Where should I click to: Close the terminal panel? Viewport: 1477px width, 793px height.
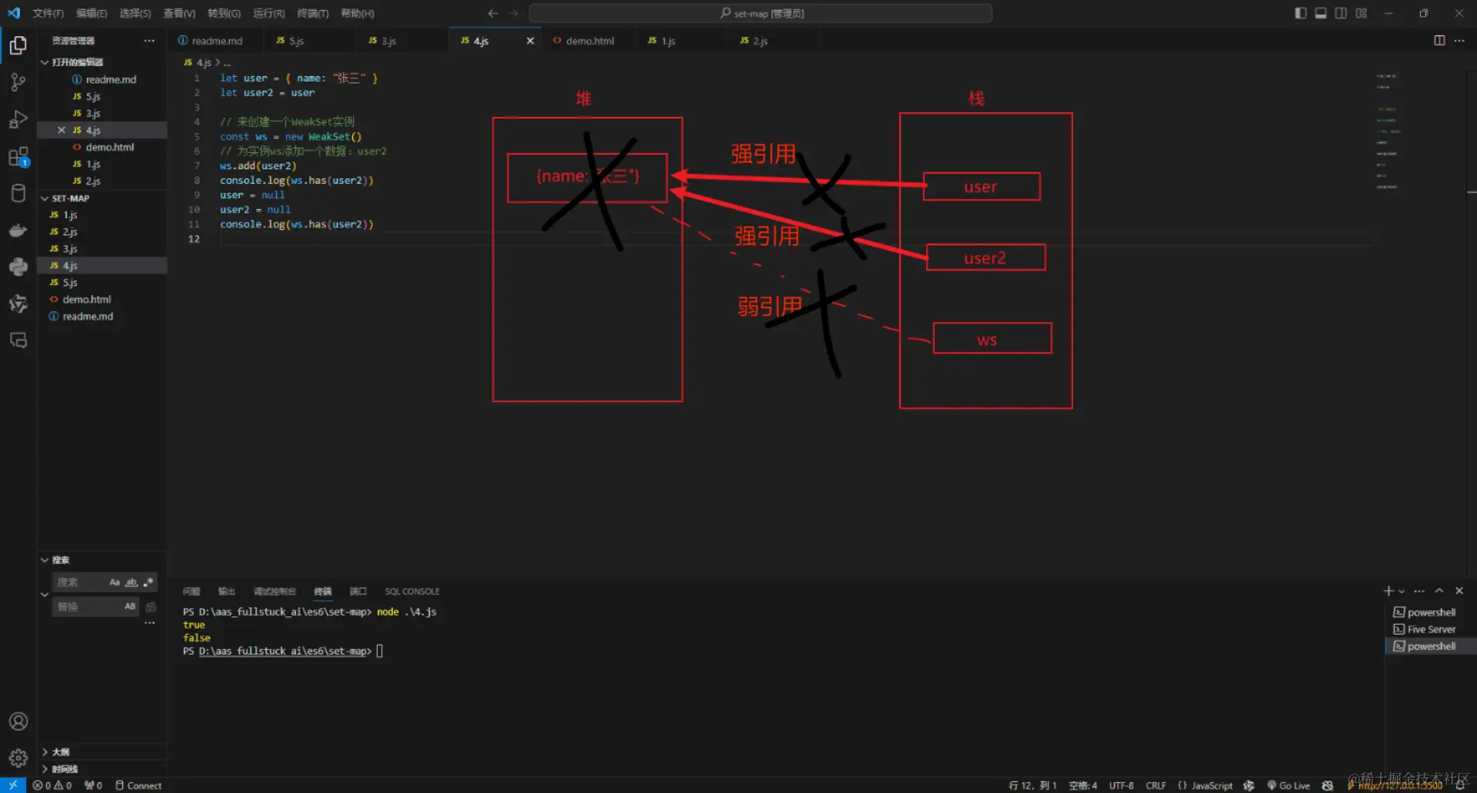point(1459,591)
